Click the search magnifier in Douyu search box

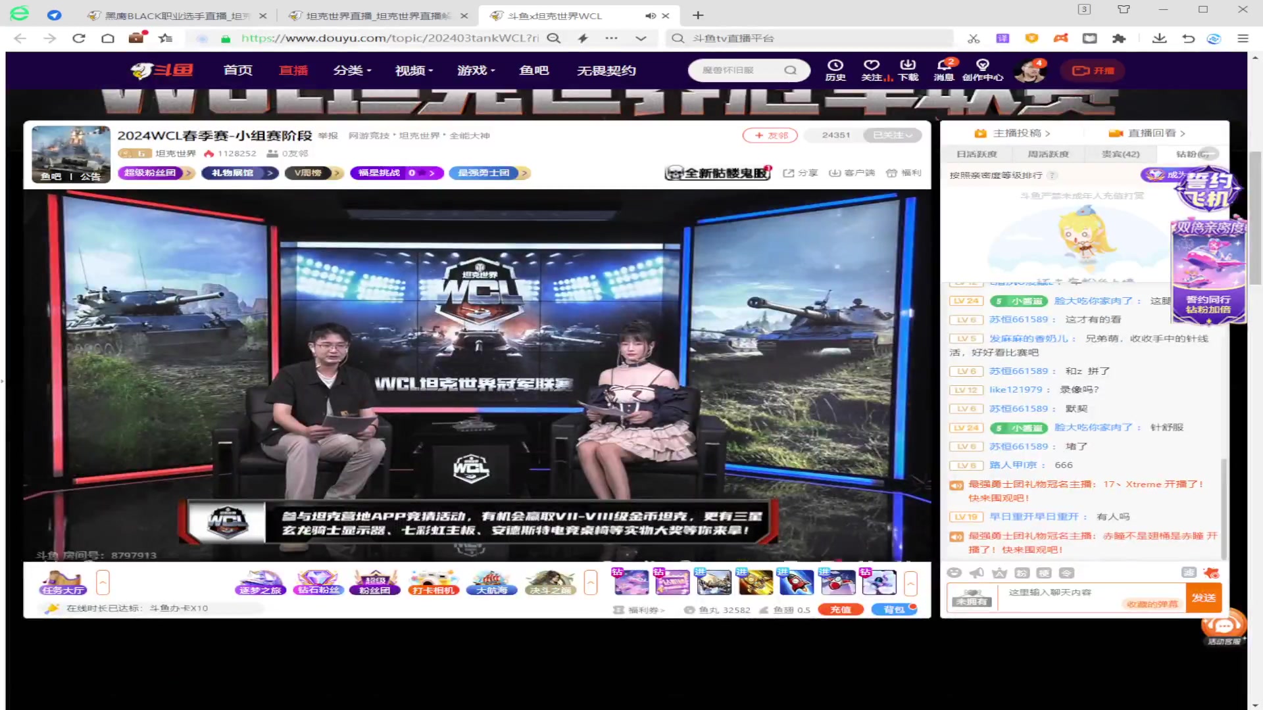(x=790, y=70)
